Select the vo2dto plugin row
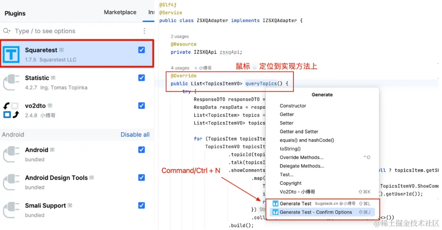The width and height of the screenshot is (442, 230). tap(77, 110)
